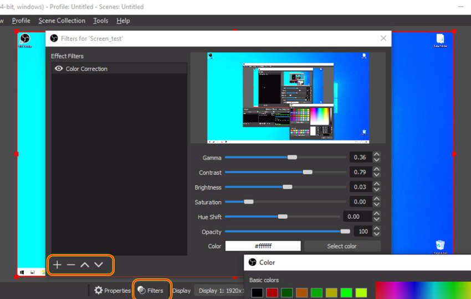The image size is (471, 299).
Task: Open the Tools menu
Action: [101, 20]
